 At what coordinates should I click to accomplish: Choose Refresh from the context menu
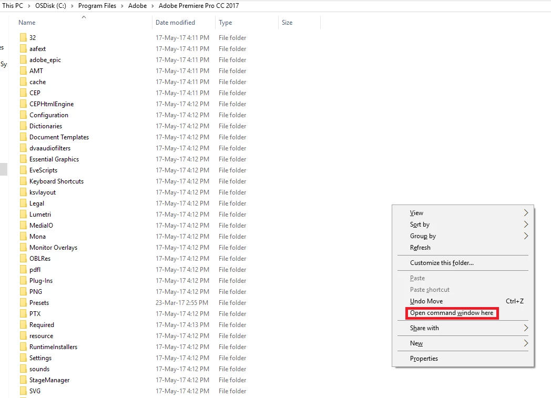click(x=463, y=247)
